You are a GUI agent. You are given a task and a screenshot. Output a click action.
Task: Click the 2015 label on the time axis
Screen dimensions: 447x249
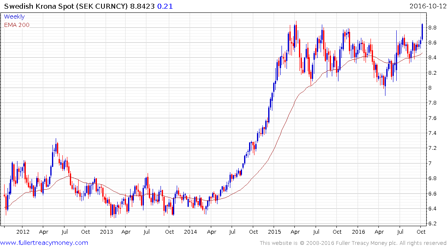[274, 232]
